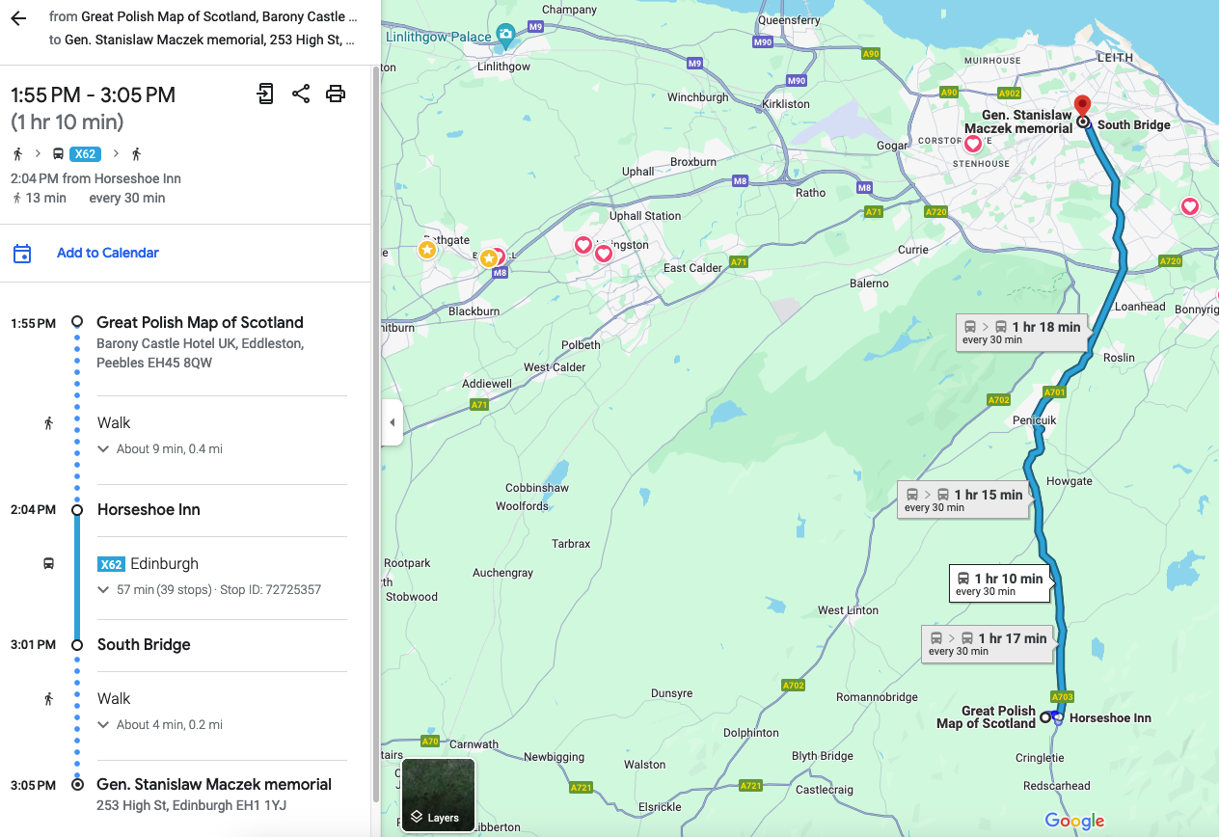Open the map Layers switcher
1219x837 pixels.
[437, 795]
